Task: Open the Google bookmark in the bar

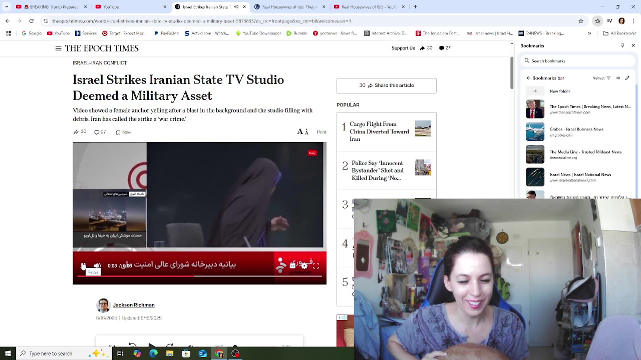Action: coord(32,33)
